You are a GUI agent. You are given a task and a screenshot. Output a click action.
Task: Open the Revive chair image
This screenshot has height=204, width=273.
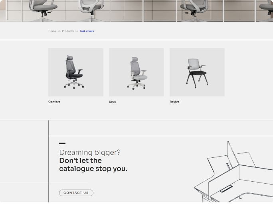point(197,72)
